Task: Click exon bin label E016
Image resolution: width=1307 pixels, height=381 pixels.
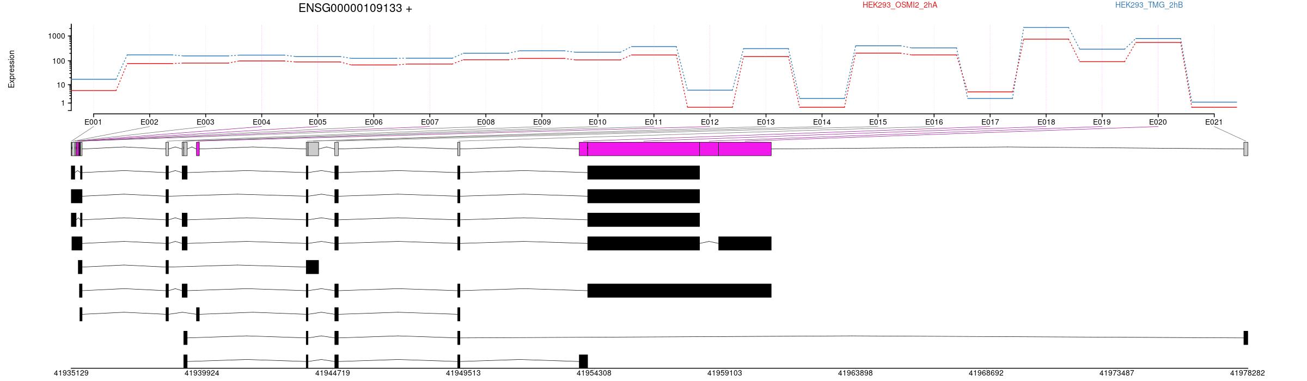Action: coord(934,122)
